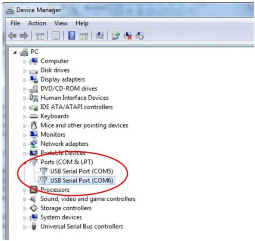Click the Network adapters category icon
Screen dimensions: 255x241
coord(34,144)
